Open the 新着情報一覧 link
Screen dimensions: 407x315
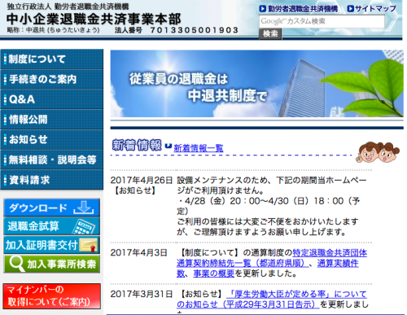click(199, 148)
